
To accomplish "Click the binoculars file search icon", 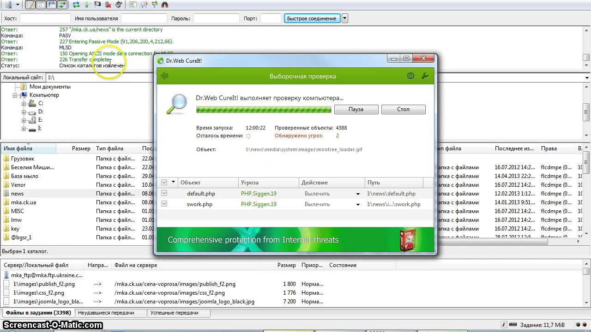I will coord(165,5).
